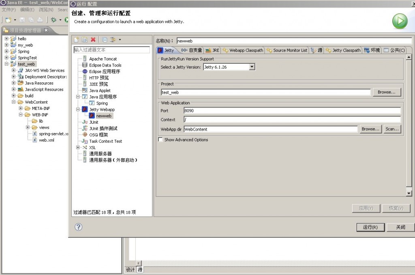Click the new wizard icon in main toolbar
The height and width of the screenshot is (275, 415).
[9, 20]
